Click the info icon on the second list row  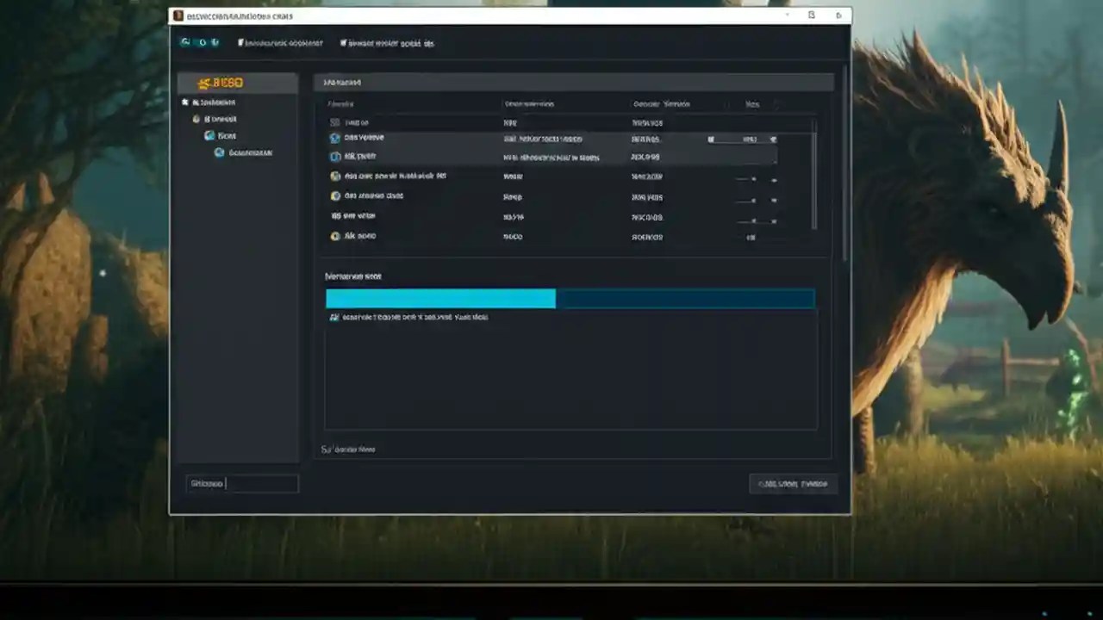pos(335,156)
